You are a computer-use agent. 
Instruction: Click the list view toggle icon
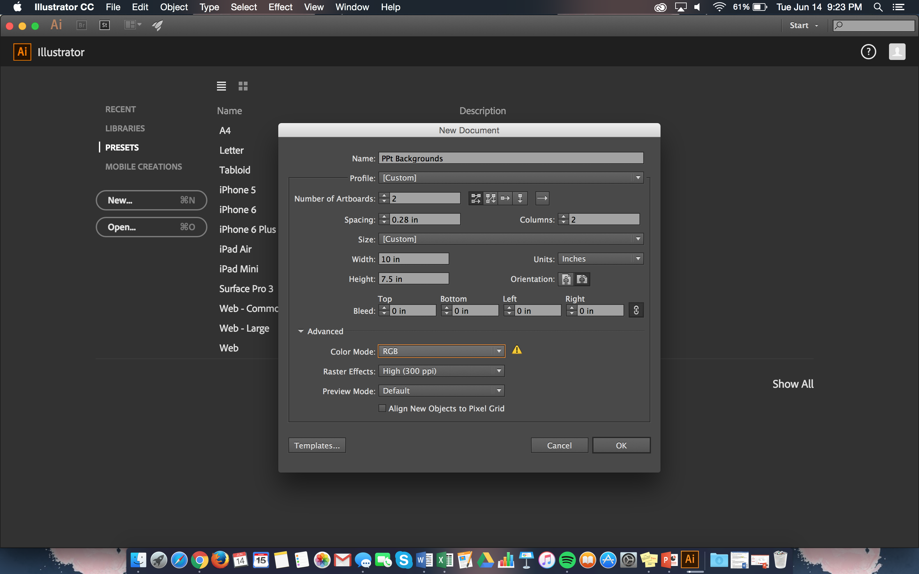[222, 87]
